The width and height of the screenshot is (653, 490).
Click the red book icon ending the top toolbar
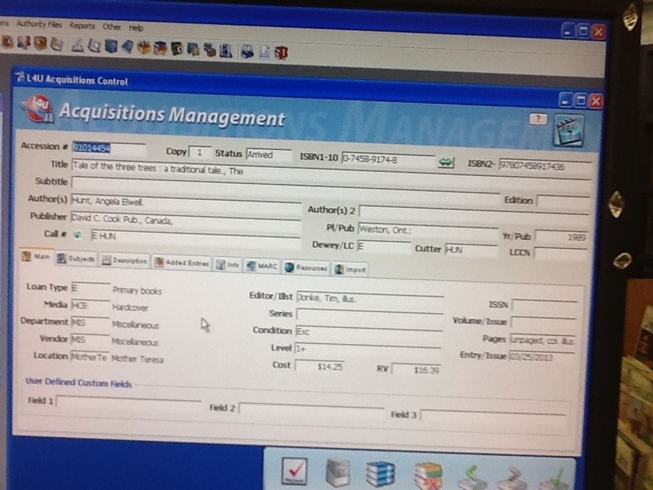281,53
